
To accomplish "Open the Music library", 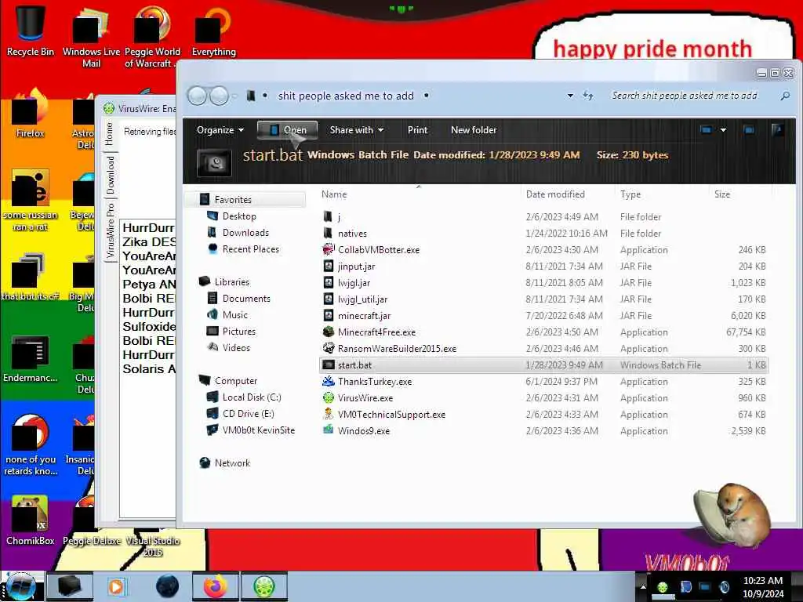I will 234,315.
